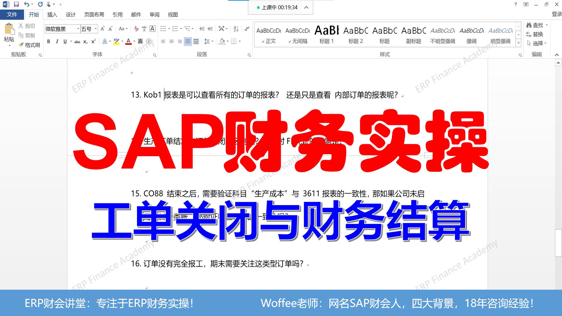Click 替换 Replace button
The height and width of the screenshot is (316, 562).
[534, 34]
